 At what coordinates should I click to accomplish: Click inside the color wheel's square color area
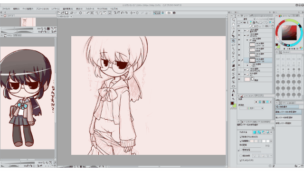click(x=289, y=33)
